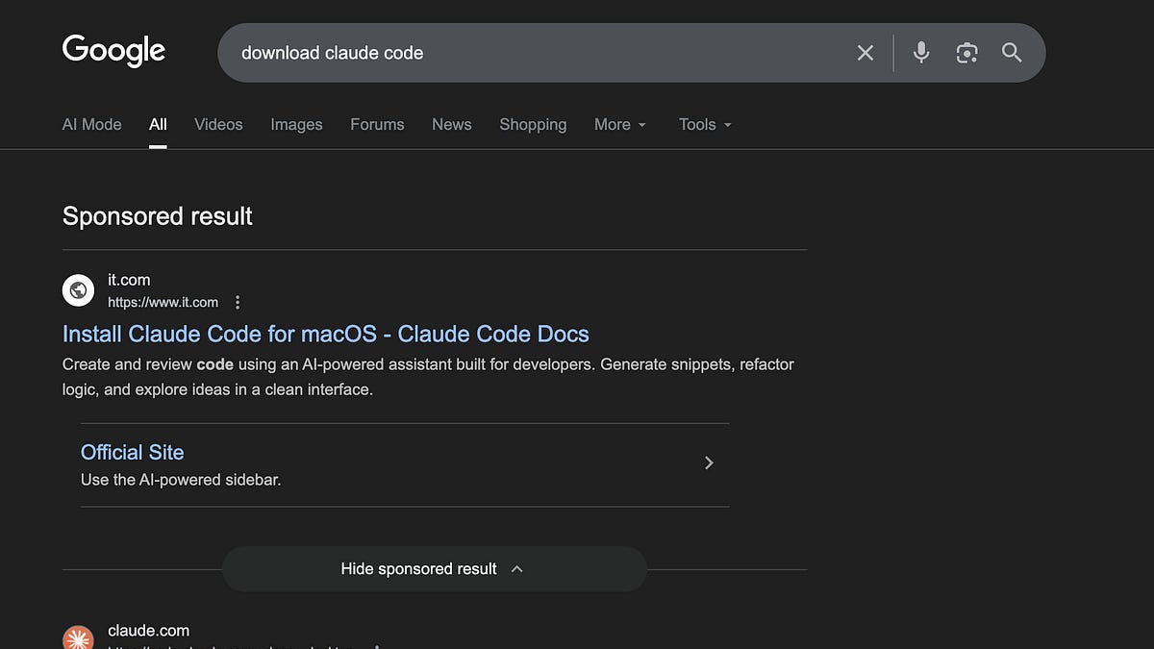The image size is (1154, 649).
Task: Open the three-dot menu for the it.com result
Action: (x=237, y=301)
